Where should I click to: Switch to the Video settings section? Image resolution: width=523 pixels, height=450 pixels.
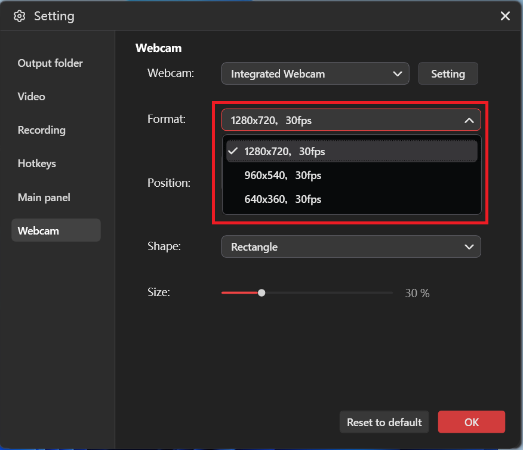tap(31, 96)
